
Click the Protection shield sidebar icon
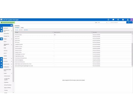tap(1, 61)
